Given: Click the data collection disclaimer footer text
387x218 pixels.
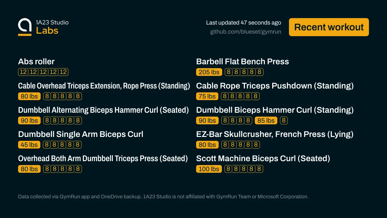Looking at the screenshot, I should point(163,196).
